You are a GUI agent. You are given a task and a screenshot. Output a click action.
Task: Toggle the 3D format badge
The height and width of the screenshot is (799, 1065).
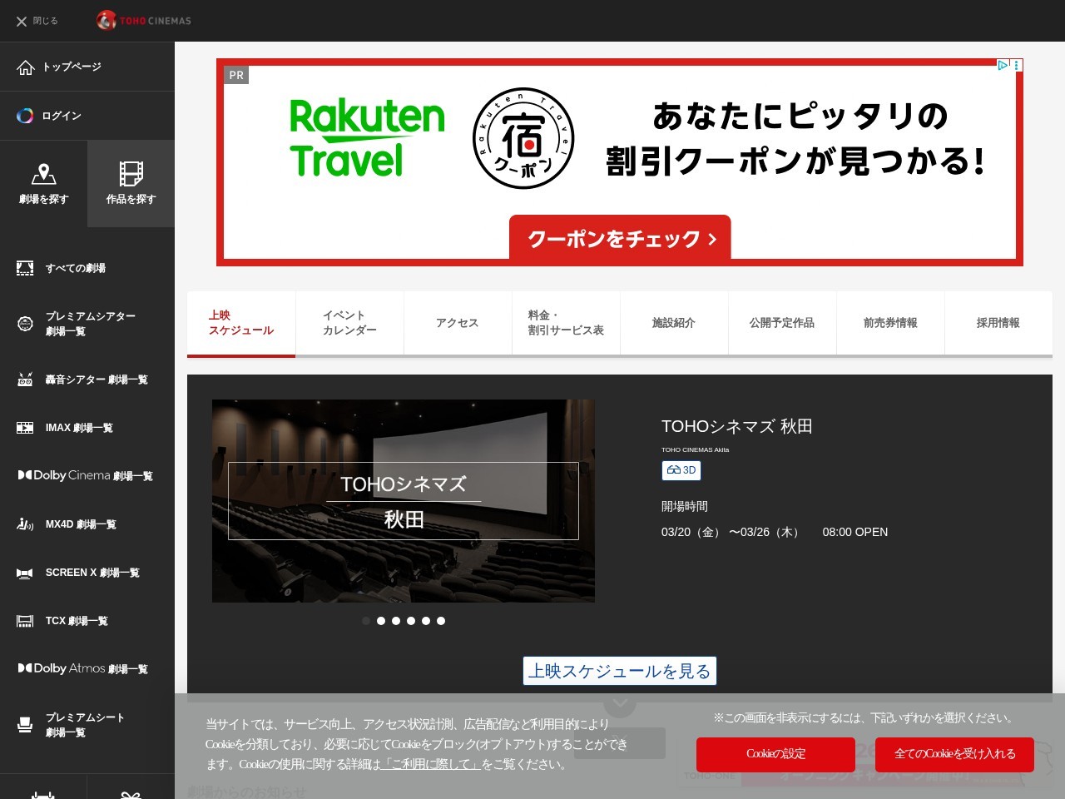click(681, 470)
